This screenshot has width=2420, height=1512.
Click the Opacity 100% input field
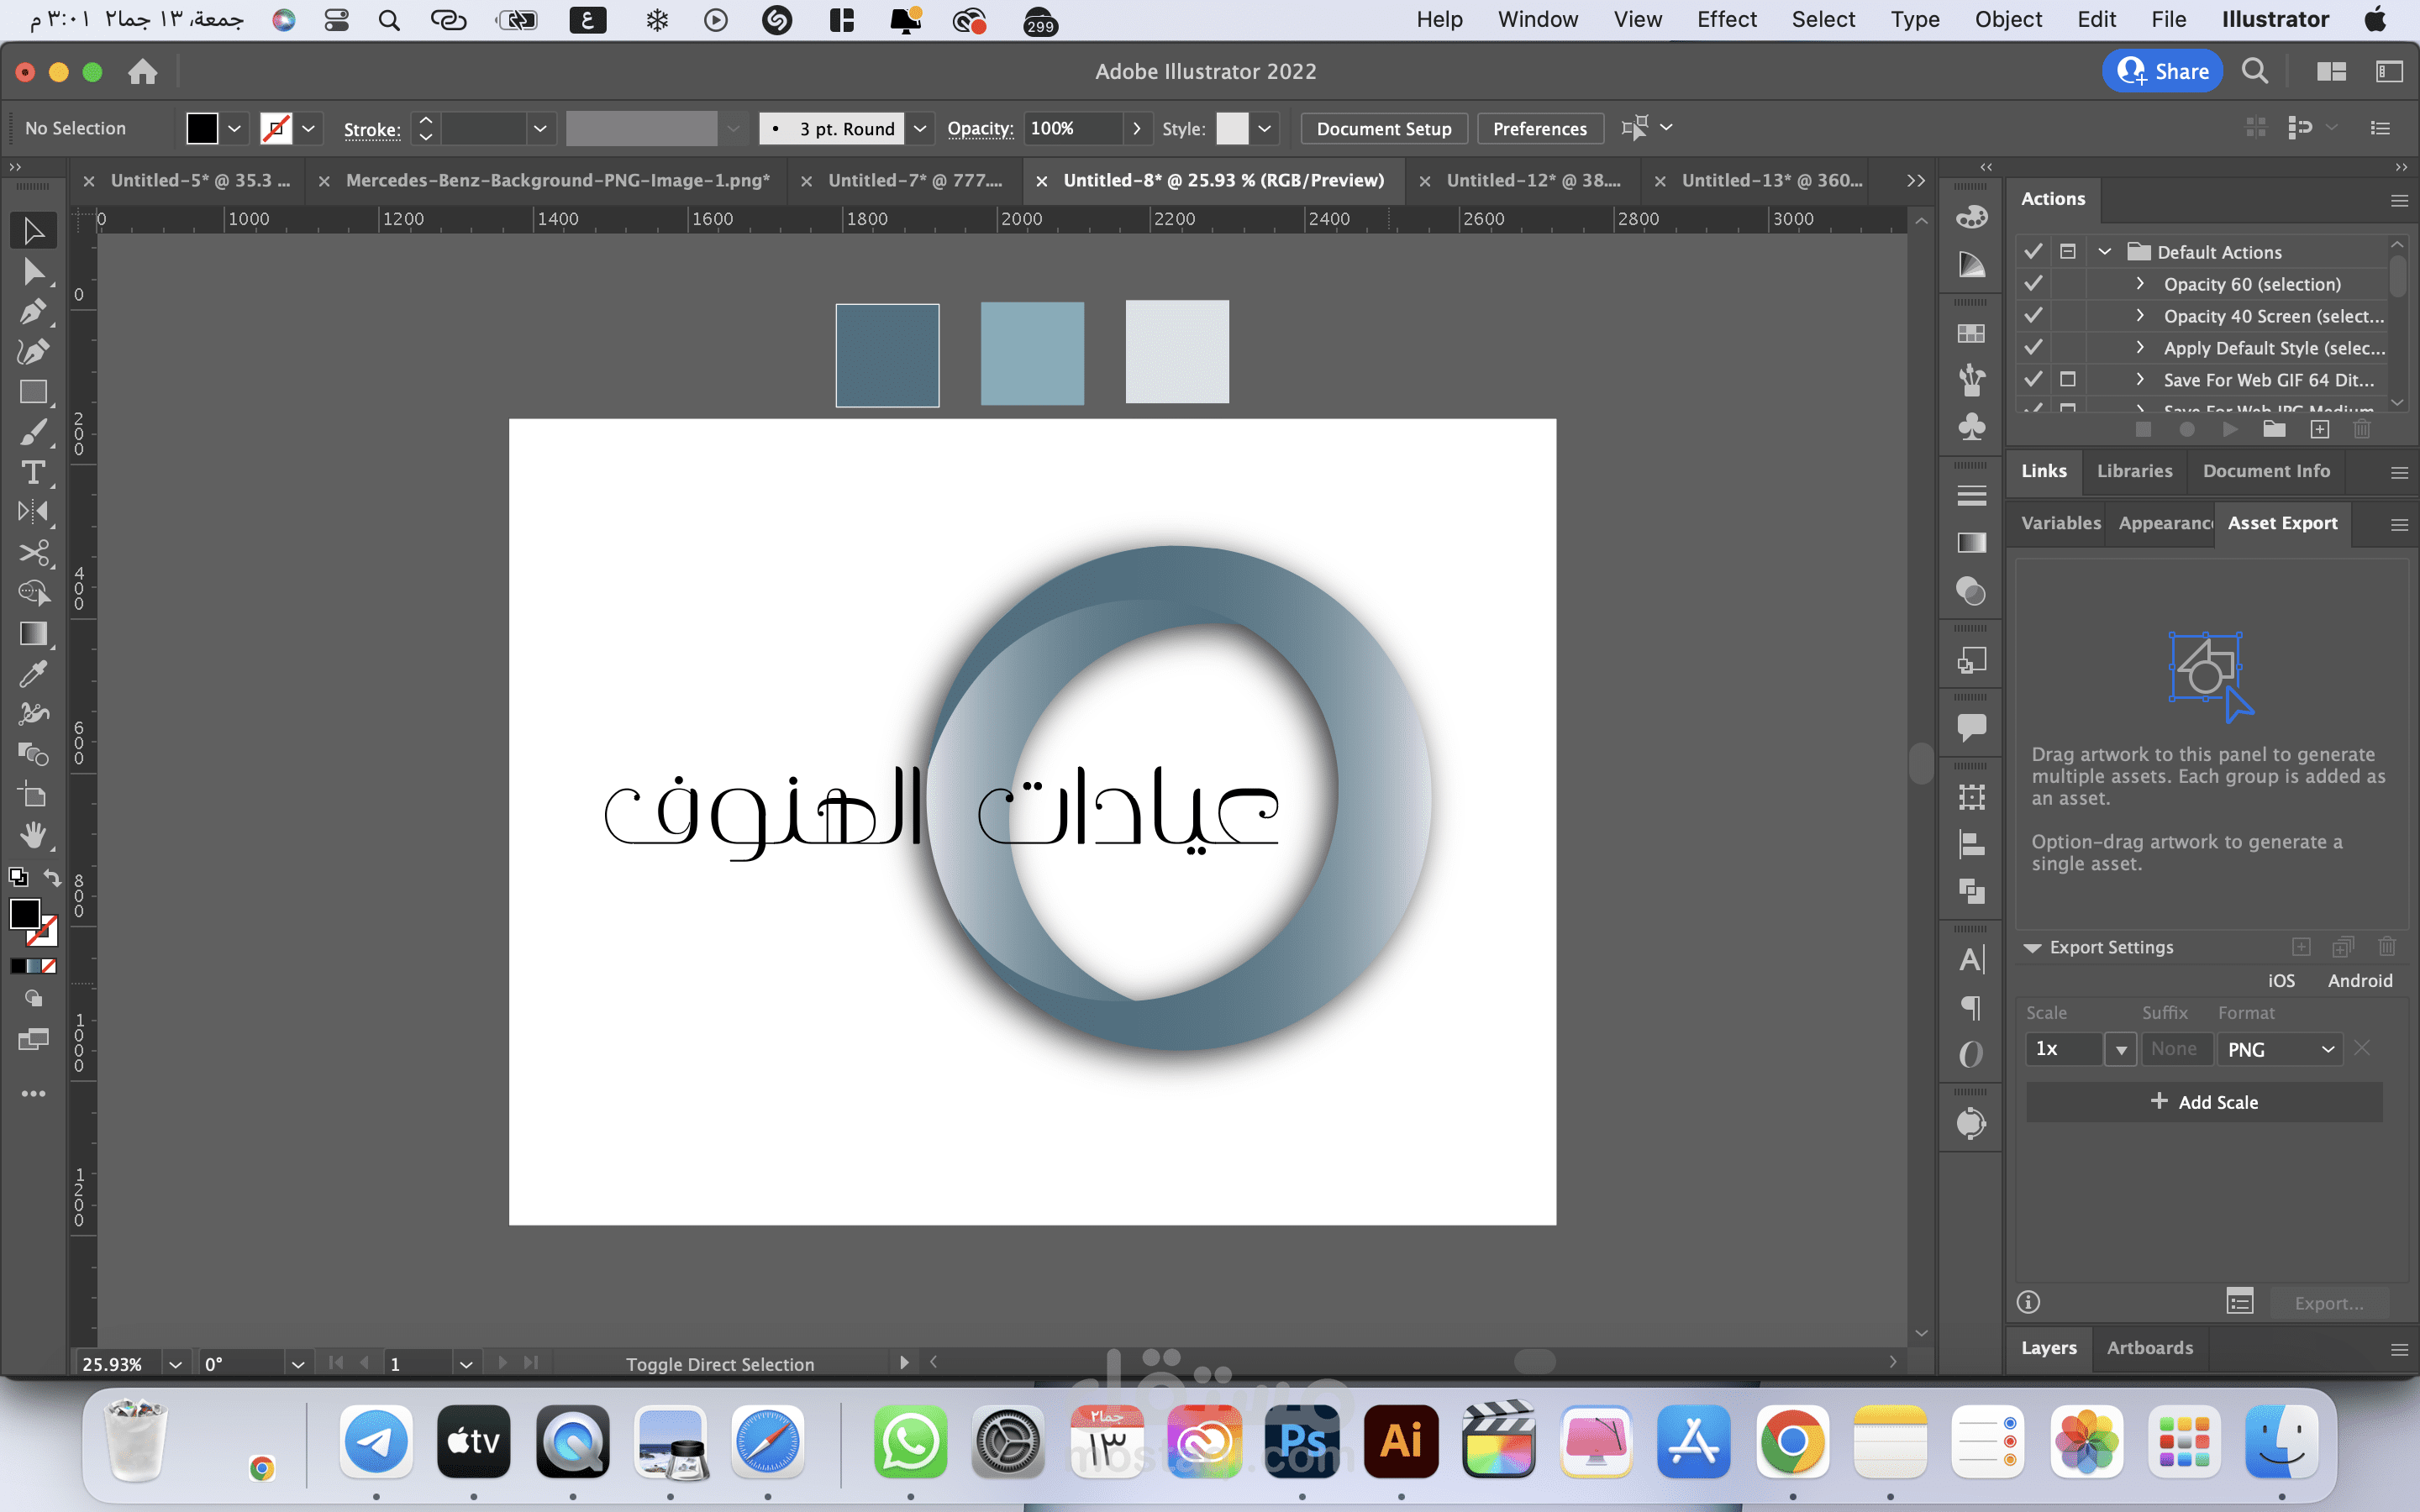pyautogui.click(x=1071, y=128)
